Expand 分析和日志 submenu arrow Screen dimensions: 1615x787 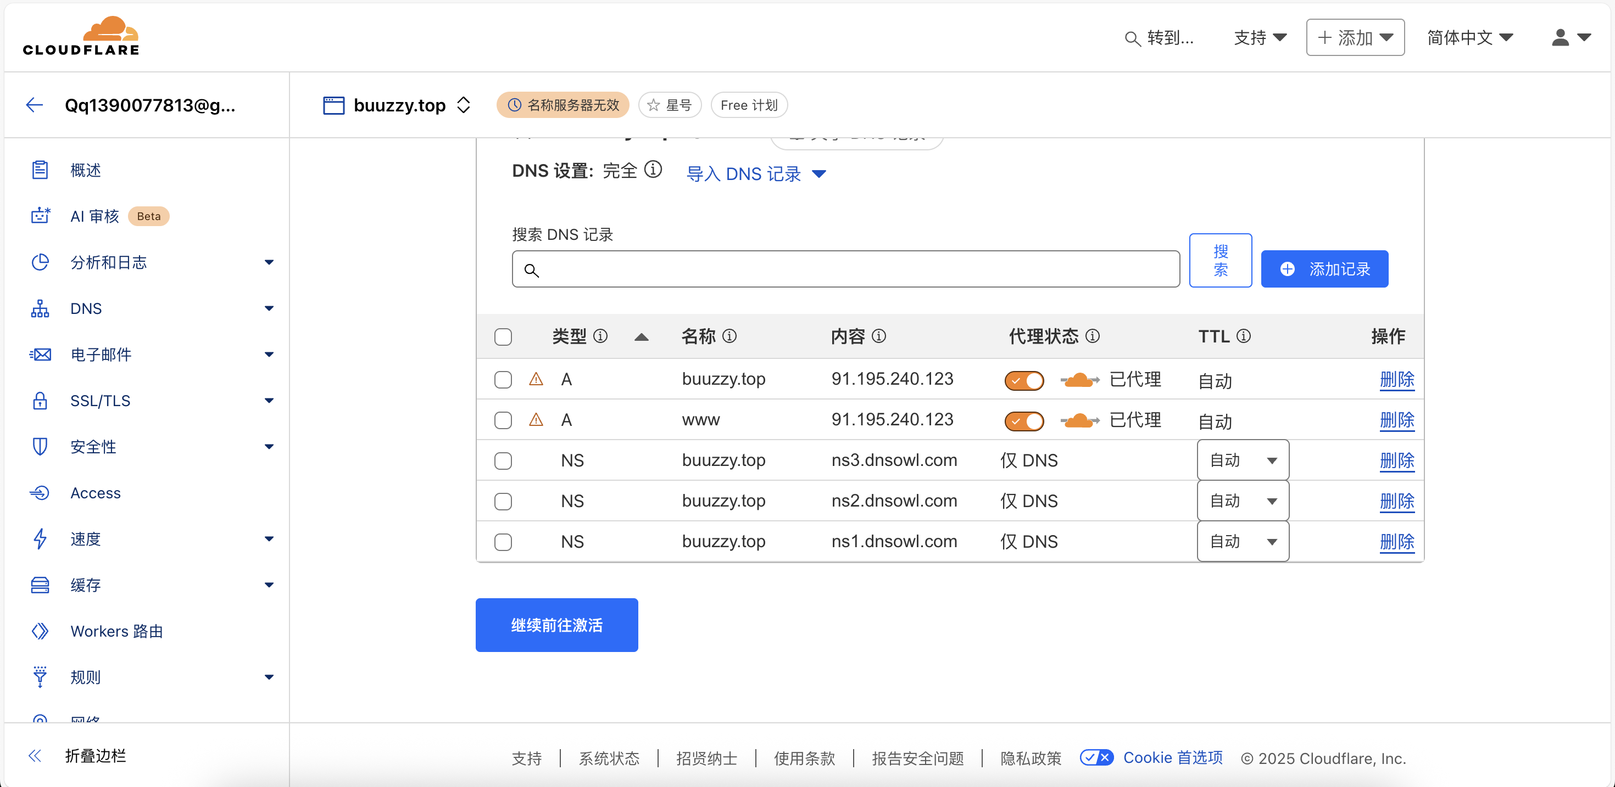pos(269,262)
